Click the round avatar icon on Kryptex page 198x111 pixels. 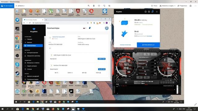(x=107, y=28)
